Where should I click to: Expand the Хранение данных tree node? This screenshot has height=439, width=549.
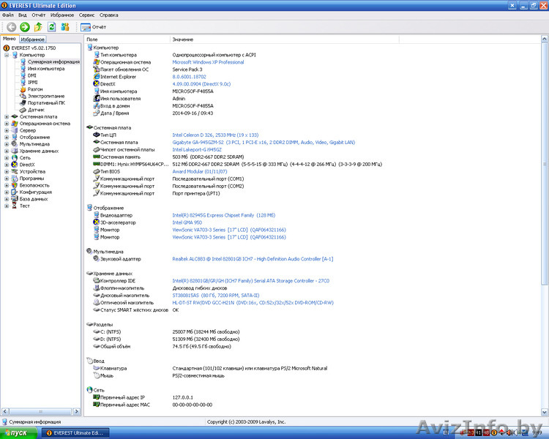pos(7,151)
